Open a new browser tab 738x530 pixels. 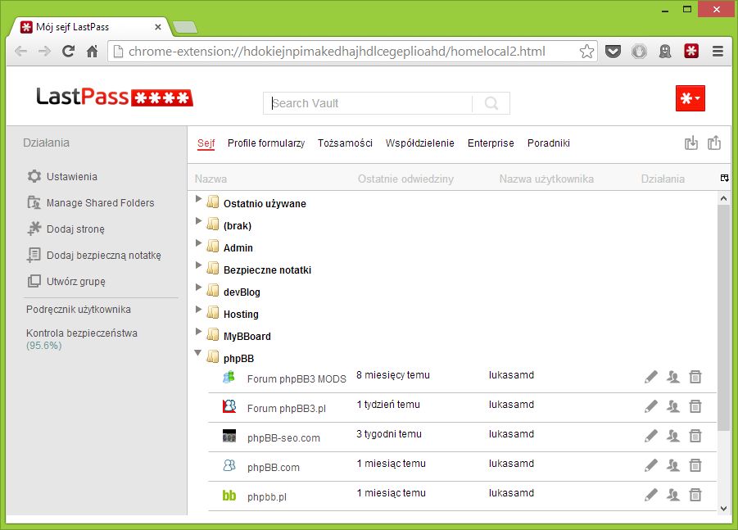[184, 28]
